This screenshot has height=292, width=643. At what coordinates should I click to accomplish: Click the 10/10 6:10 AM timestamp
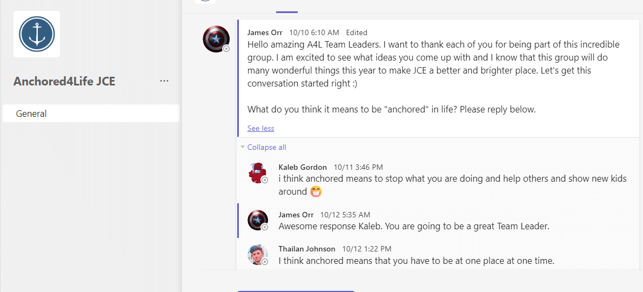[314, 32]
